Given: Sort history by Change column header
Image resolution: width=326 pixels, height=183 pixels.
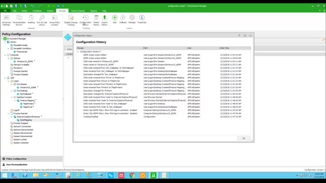Looking at the screenshot, I should click(110, 48).
